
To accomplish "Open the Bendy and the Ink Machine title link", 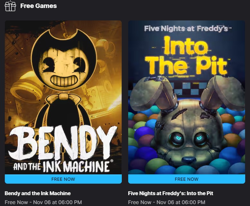I will pyautogui.click(x=37, y=193).
